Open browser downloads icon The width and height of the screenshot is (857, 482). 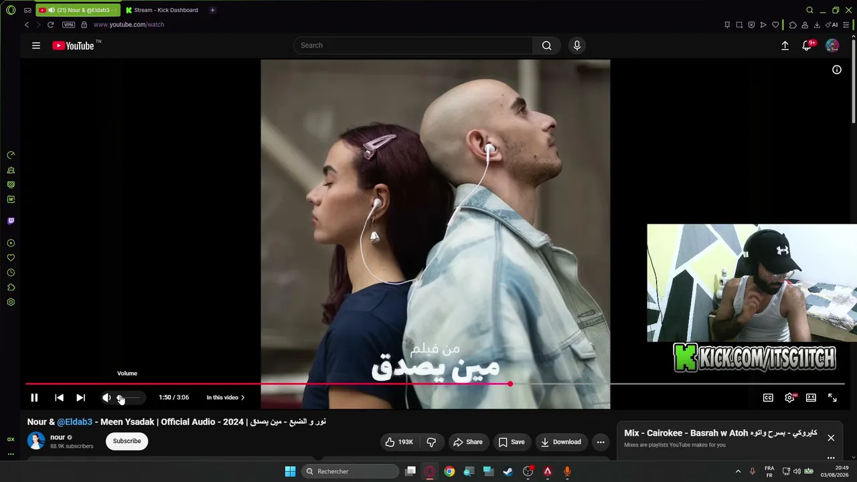(x=817, y=25)
